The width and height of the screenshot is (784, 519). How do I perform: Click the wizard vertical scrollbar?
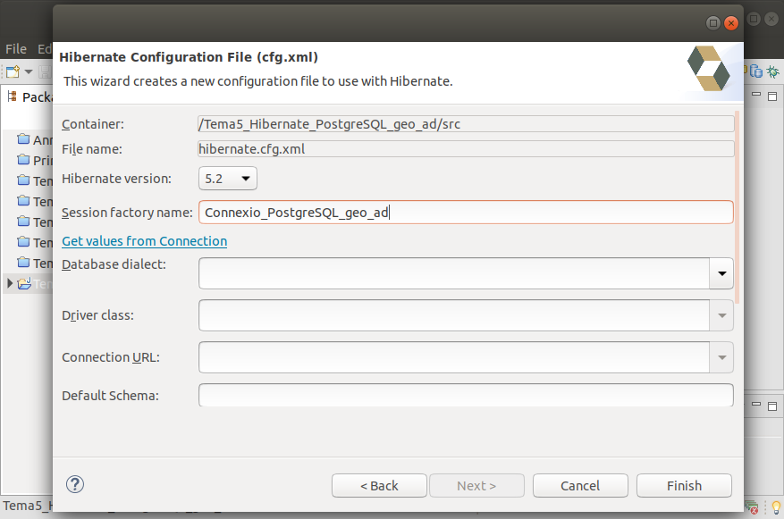[x=738, y=207]
